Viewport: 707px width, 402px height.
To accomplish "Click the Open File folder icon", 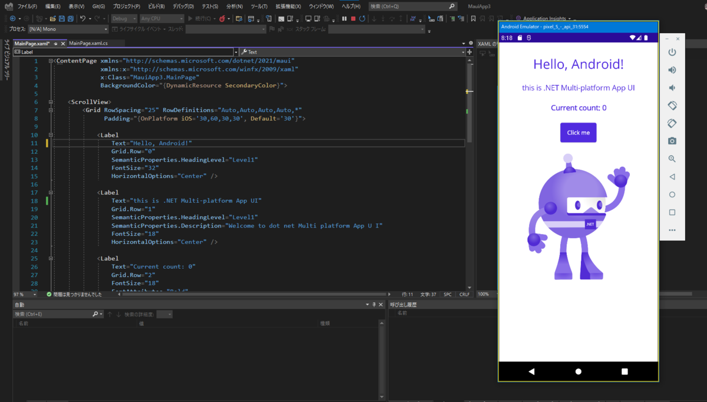I will (52, 19).
